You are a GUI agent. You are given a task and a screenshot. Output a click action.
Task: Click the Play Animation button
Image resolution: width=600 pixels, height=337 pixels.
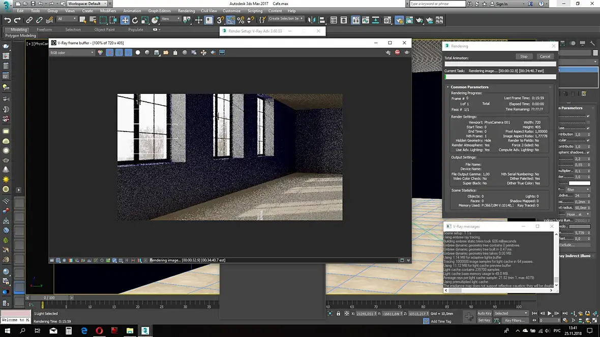[550, 313]
